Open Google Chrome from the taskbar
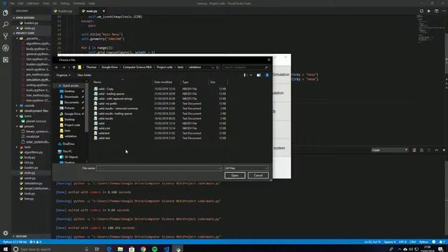The width and height of the screenshot is (448, 252). click(x=143, y=249)
